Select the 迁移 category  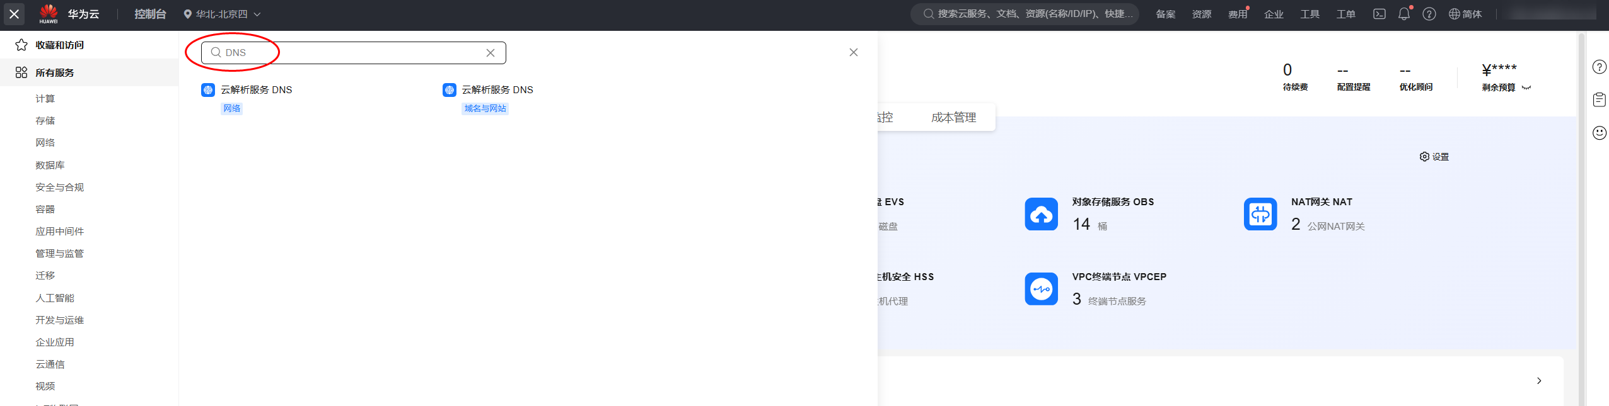coord(45,275)
